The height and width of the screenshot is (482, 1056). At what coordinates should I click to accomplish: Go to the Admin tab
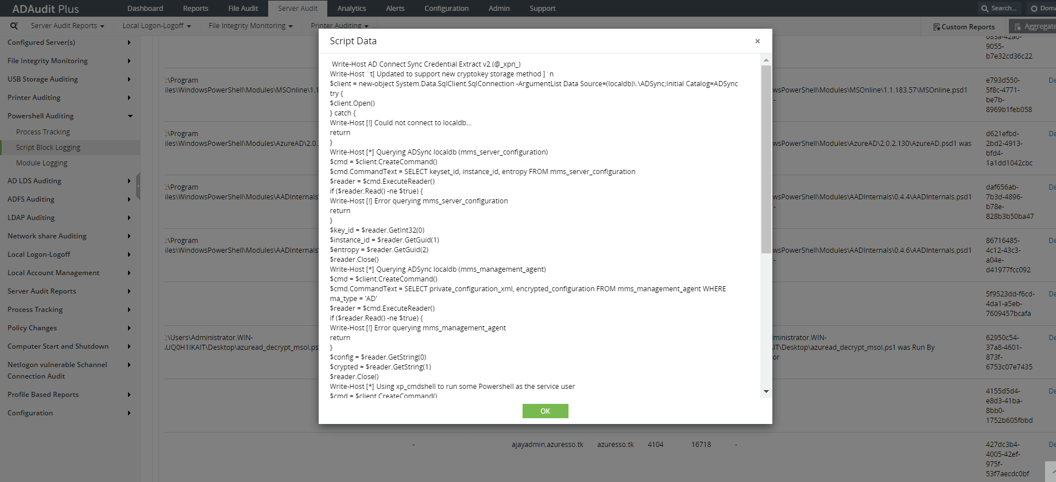pyautogui.click(x=499, y=9)
